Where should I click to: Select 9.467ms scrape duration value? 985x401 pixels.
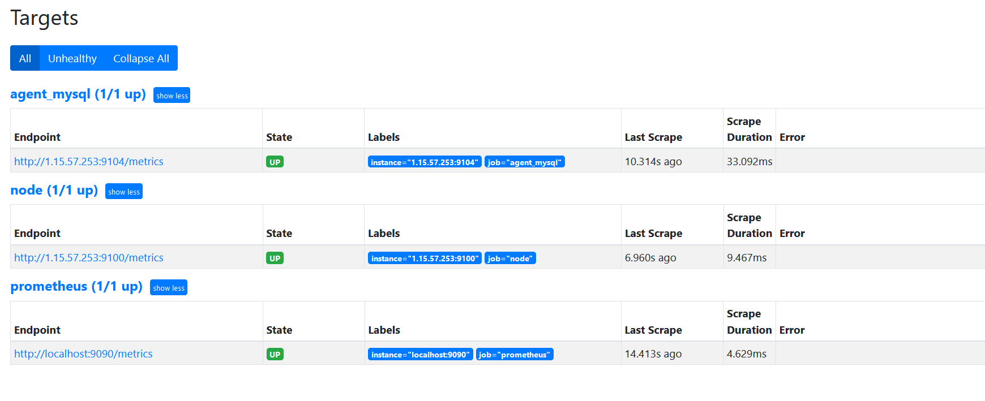click(x=747, y=257)
